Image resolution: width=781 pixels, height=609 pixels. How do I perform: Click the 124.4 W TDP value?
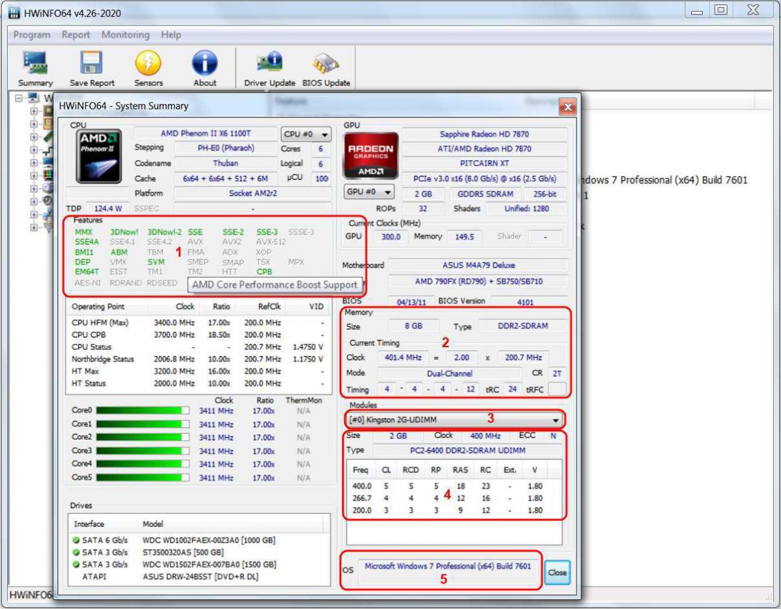(108, 208)
